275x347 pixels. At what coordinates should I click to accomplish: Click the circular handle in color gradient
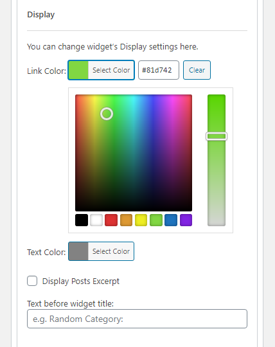[107, 114]
